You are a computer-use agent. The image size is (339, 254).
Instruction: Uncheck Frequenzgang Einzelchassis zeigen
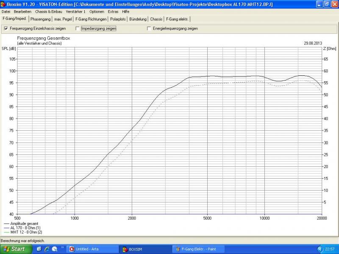click(6, 28)
